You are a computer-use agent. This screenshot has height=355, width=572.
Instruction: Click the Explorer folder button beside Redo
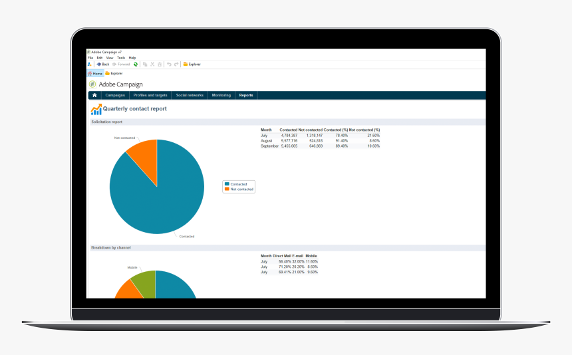click(x=192, y=64)
